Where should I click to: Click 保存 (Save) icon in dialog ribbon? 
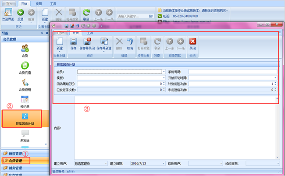[x=74, y=42]
